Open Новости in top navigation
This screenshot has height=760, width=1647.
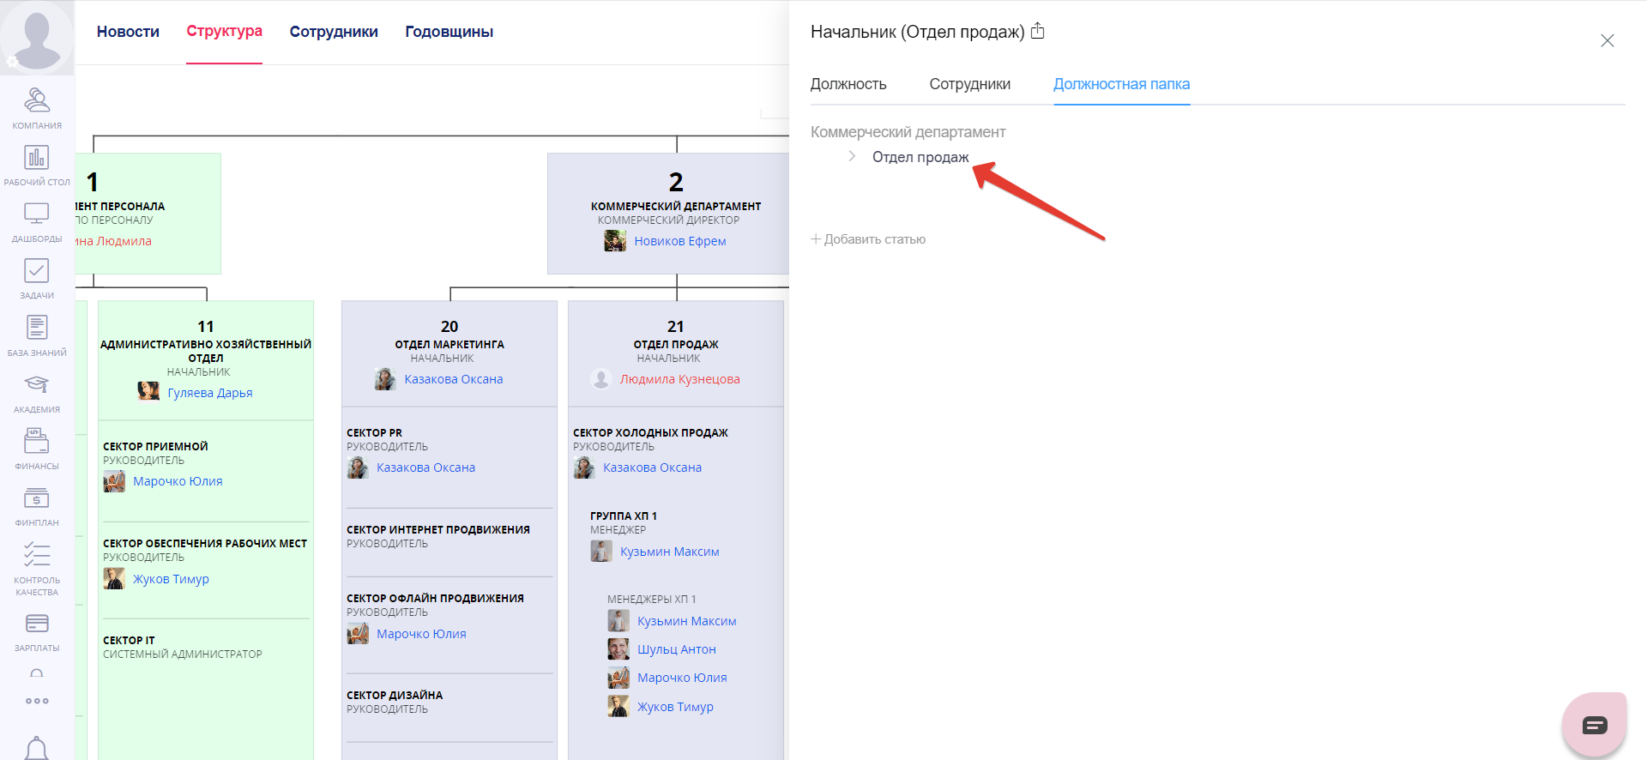coord(128,32)
